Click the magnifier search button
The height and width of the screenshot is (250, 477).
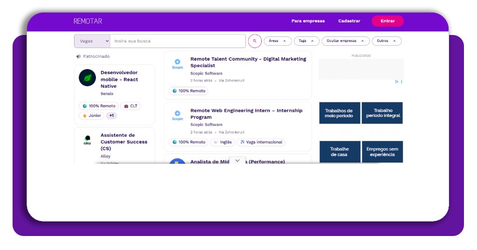(255, 41)
